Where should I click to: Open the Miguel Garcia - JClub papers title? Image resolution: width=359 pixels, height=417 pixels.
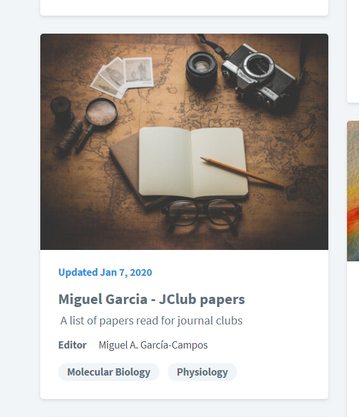(x=152, y=299)
